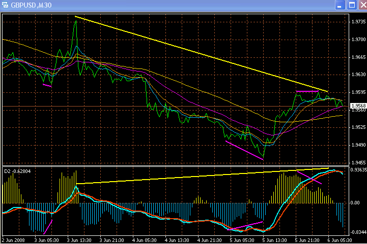Click the 4 Jun 13:30 time label

(177, 240)
